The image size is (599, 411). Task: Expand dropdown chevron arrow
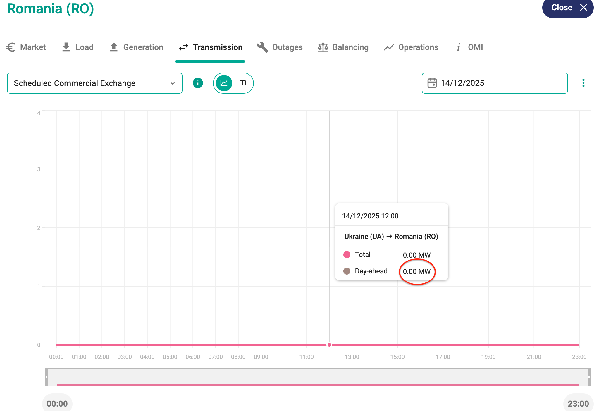(x=173, y=83)
